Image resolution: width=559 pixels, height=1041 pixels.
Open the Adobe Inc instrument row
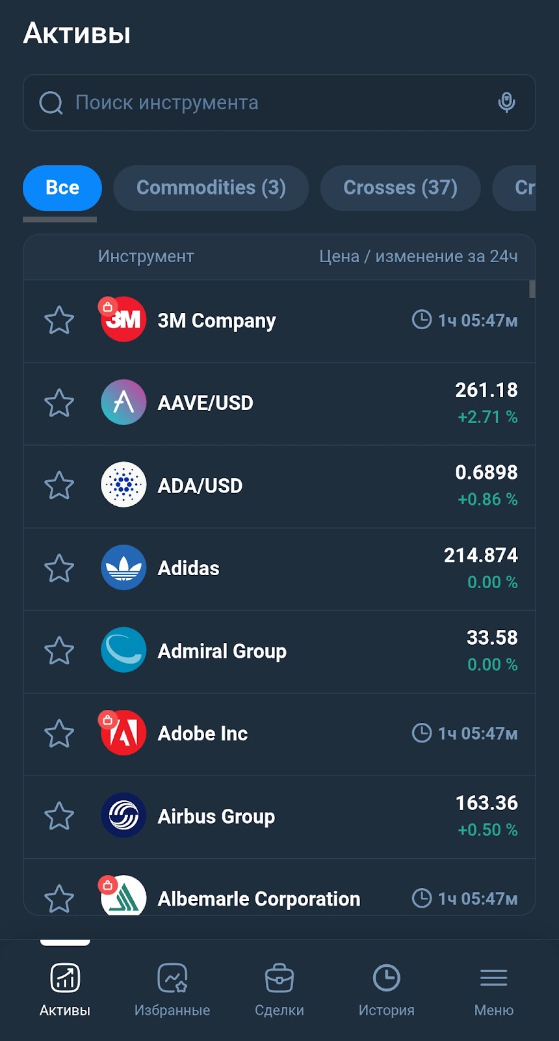(x=279, y=734)
